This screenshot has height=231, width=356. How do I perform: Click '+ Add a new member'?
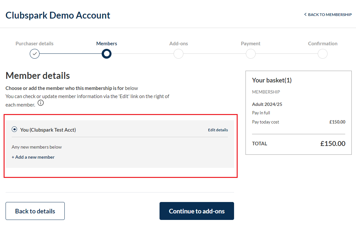click(x=33, y=157)
